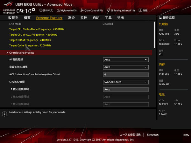Click the Qfan Control fan icon
Image resolution: width=191 pixels, height=143 pixels.
click(82, 10)
